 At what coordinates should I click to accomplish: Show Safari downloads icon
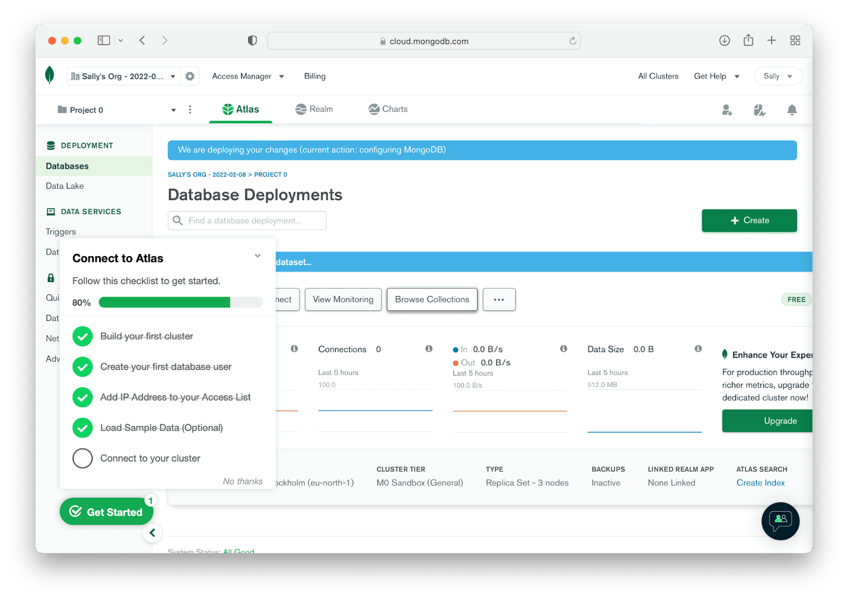[x=725, y=40]
